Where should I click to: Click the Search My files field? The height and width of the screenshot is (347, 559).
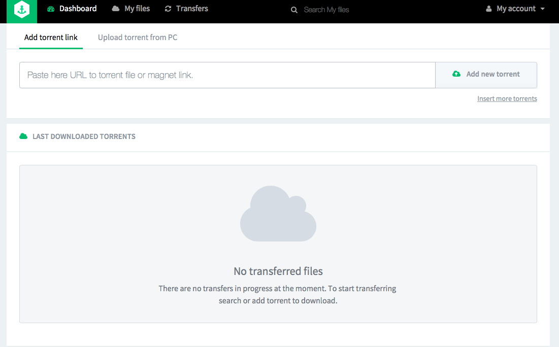pyautogui.click(x=326, y=10)
